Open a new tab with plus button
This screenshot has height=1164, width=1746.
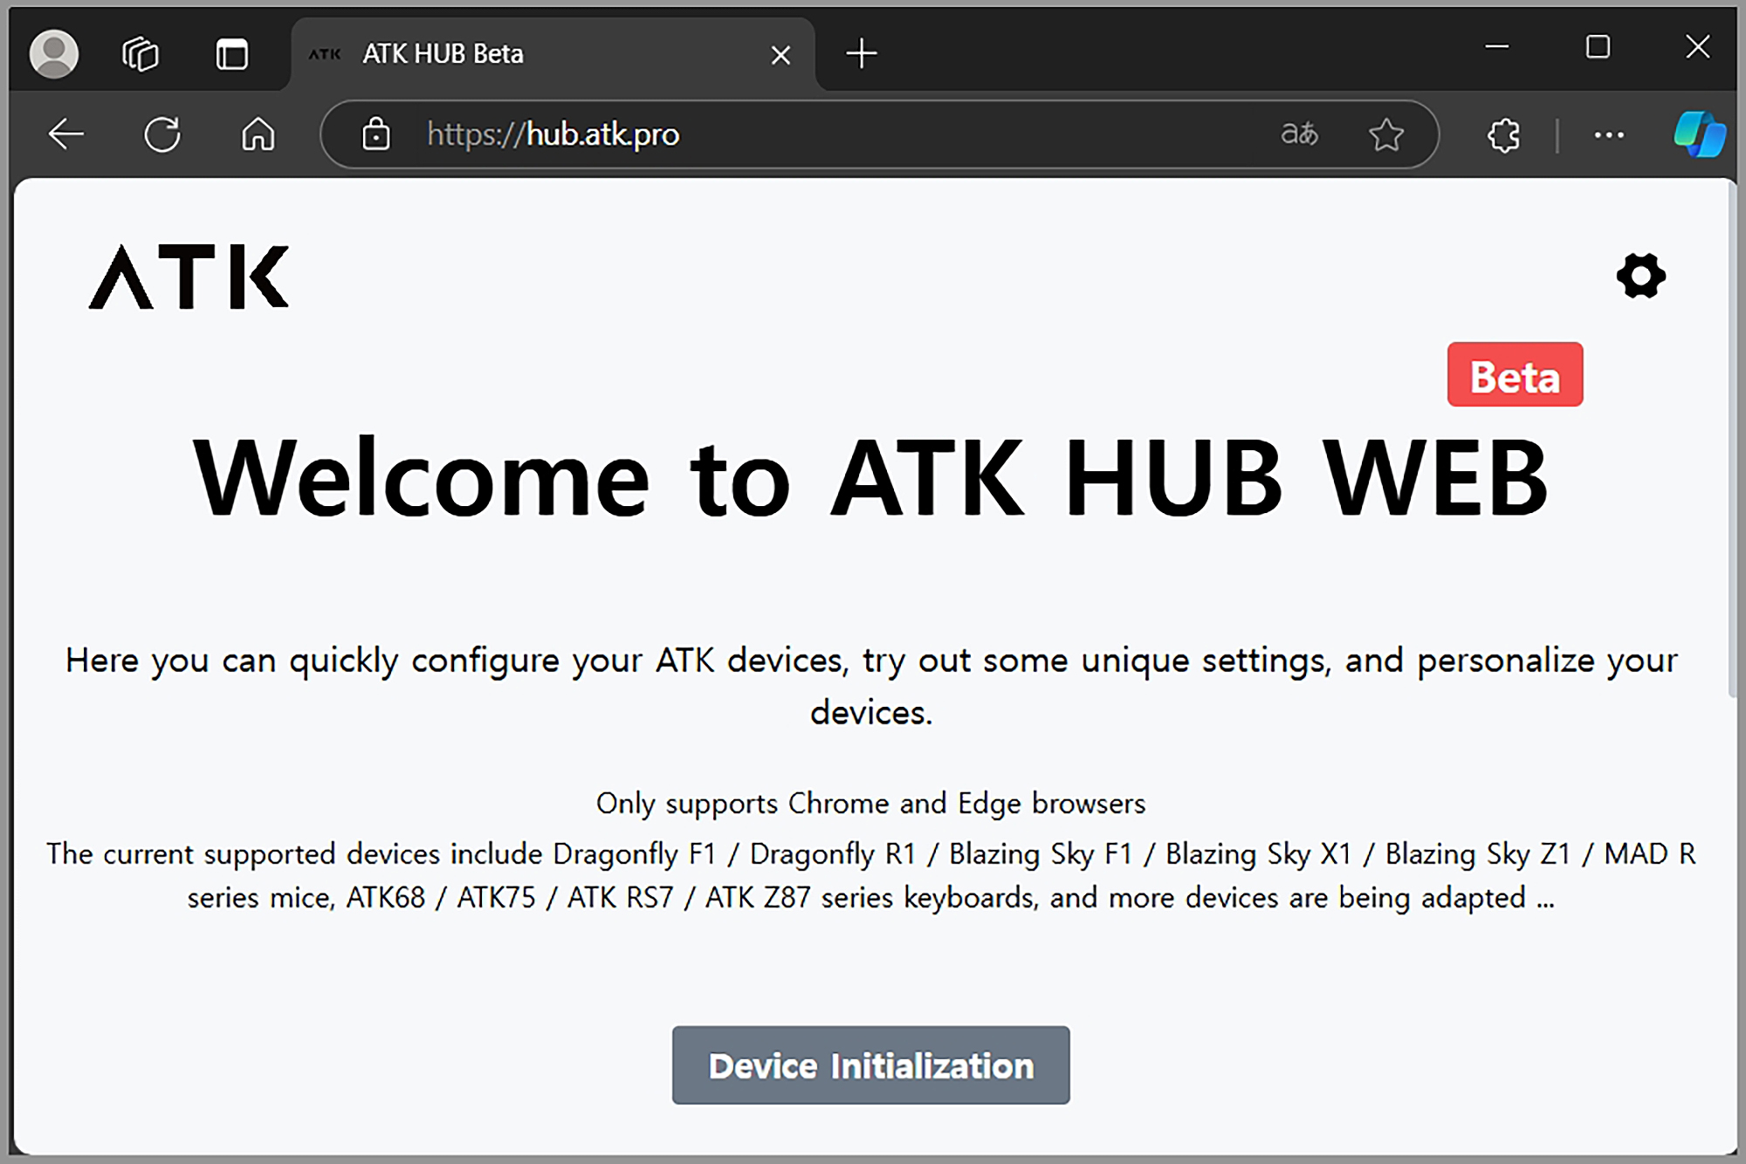coord(862,54)
